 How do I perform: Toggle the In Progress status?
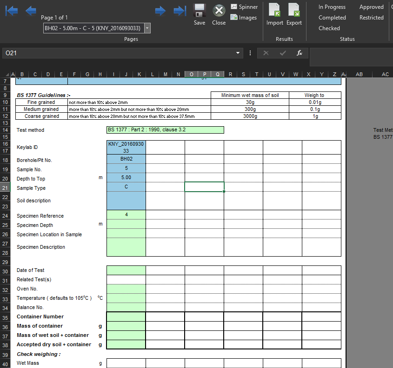[x=332, y=7]
